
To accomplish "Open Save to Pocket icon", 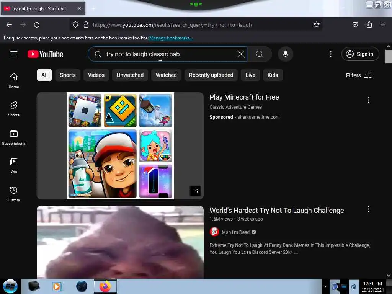I will tap(355, 24).
